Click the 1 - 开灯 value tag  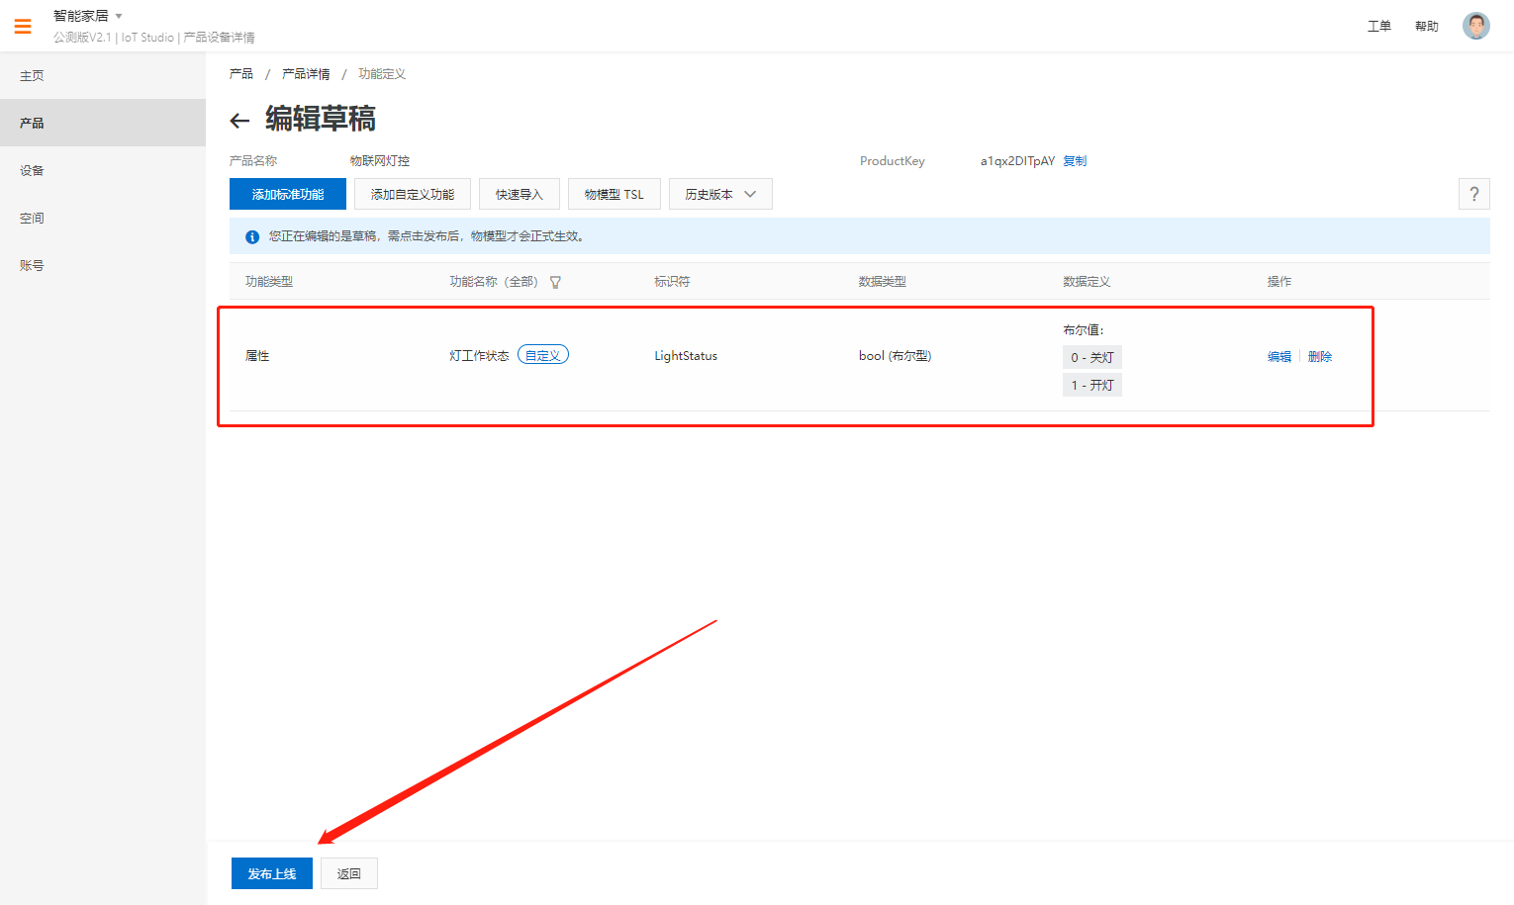click(x=1092, y=385)
